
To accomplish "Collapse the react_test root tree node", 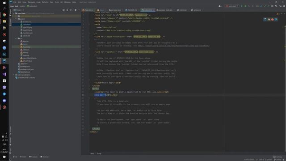I will click(x=13, y=13).
